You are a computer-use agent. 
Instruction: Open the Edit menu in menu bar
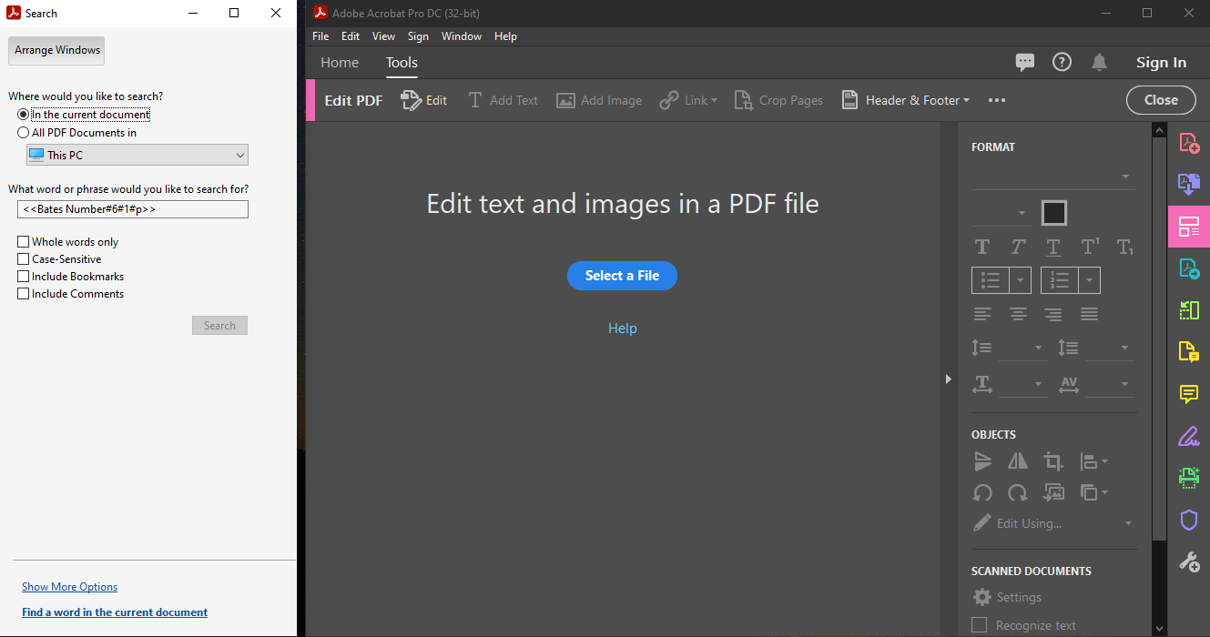tap(351, 36)
